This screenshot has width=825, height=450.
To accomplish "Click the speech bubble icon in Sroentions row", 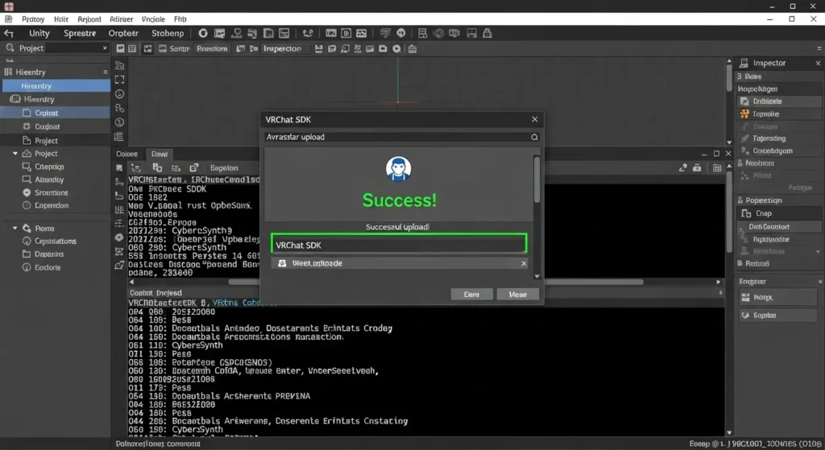I will click(x=27, y=193).
